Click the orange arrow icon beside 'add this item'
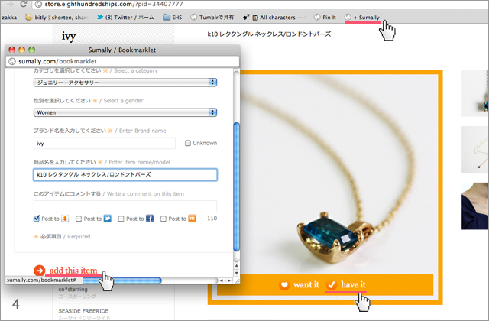Image resolution: width=489 pixels, height=321 pixels. point(39,270)
